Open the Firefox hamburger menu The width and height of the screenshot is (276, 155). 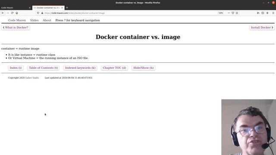(273, 13)
